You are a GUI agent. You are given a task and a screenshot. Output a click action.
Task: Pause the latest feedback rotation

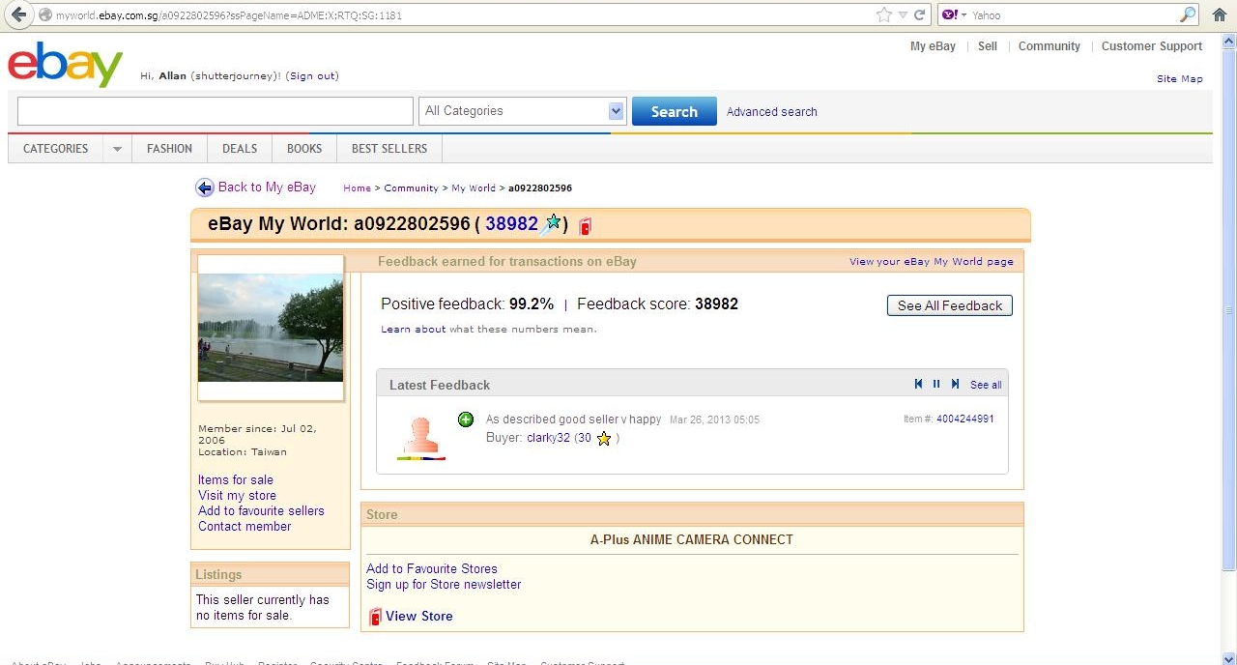pos(935,384)
